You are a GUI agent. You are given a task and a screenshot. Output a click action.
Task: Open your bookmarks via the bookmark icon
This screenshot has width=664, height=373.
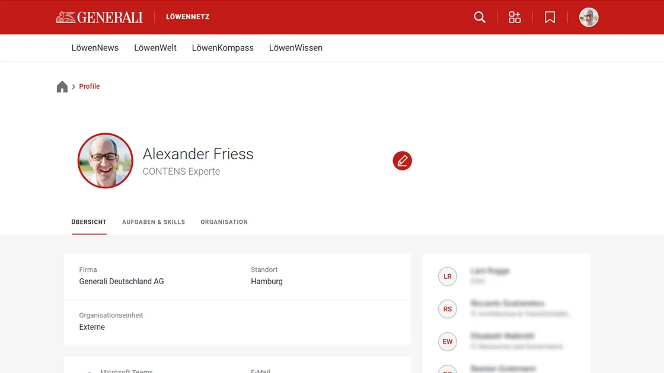pyautogui.click(x=550, y=17)
